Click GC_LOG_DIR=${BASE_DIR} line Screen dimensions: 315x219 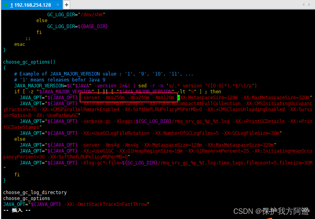78,26
